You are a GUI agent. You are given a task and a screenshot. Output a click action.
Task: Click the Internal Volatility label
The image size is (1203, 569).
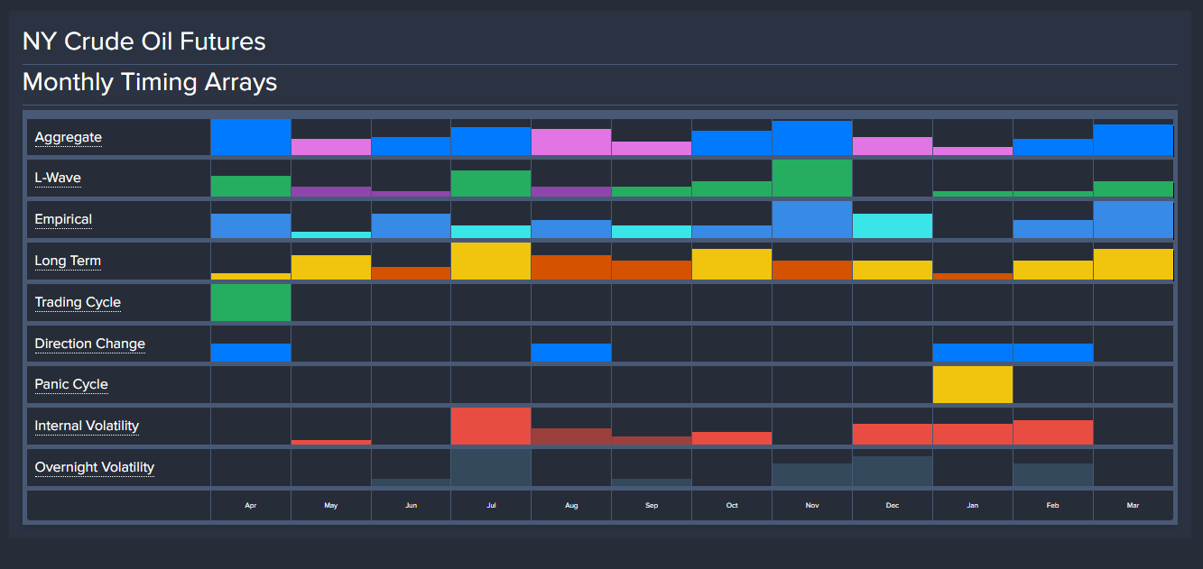tap(87, 426)
